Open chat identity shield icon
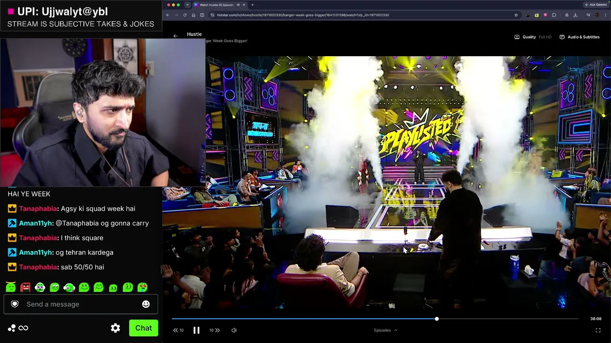The height and width of the screenshot is (343, 611). click(15, 304)
